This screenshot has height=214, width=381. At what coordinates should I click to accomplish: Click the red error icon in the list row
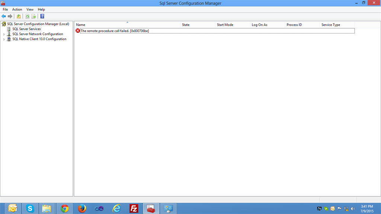point(78,31)
